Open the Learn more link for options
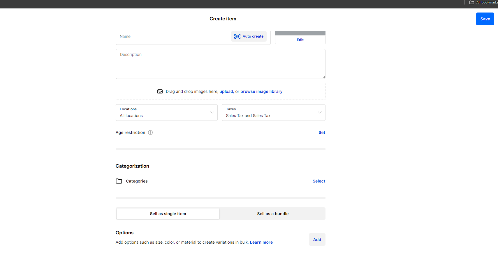The width and height of the screenshot is (498, 269). (x=261, y=242)
